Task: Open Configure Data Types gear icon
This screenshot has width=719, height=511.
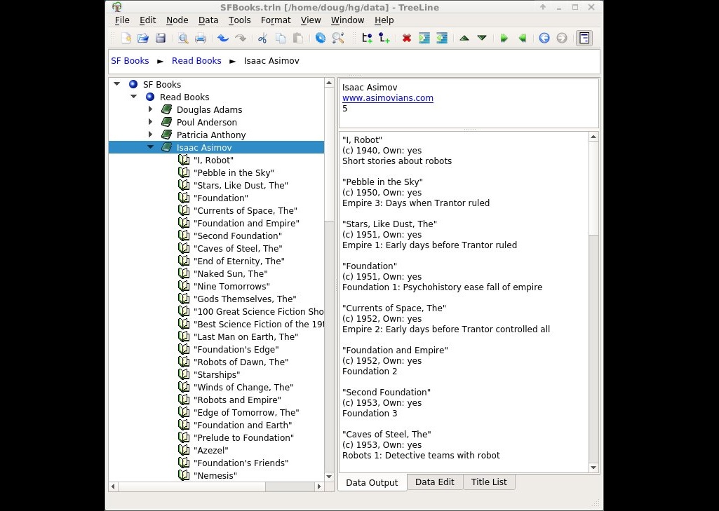Action: pos(320,38)
